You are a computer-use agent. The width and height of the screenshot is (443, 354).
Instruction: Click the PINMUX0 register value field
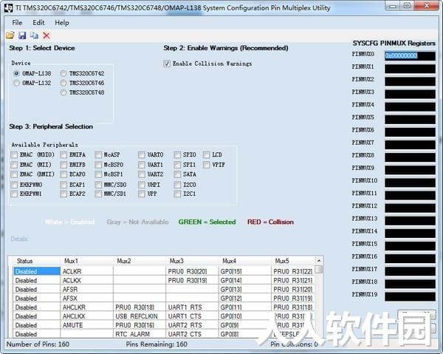[410, 55]
